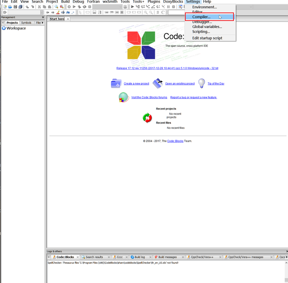The width and height of the screenshot is (288, 283).
Task: Click the Build gear icon
Action: click(x=69, y=7)
